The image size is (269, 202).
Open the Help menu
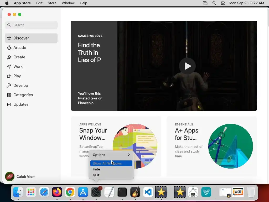(83, 3)
